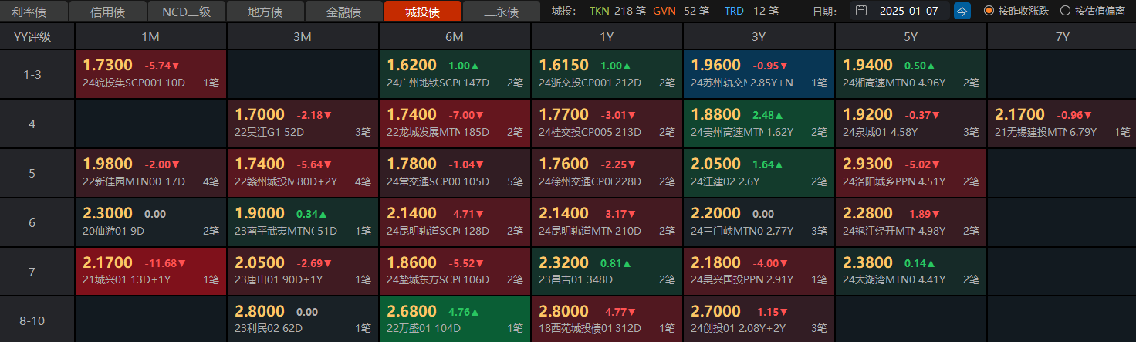Switch to the 利率债 tab

coord(34,12)
